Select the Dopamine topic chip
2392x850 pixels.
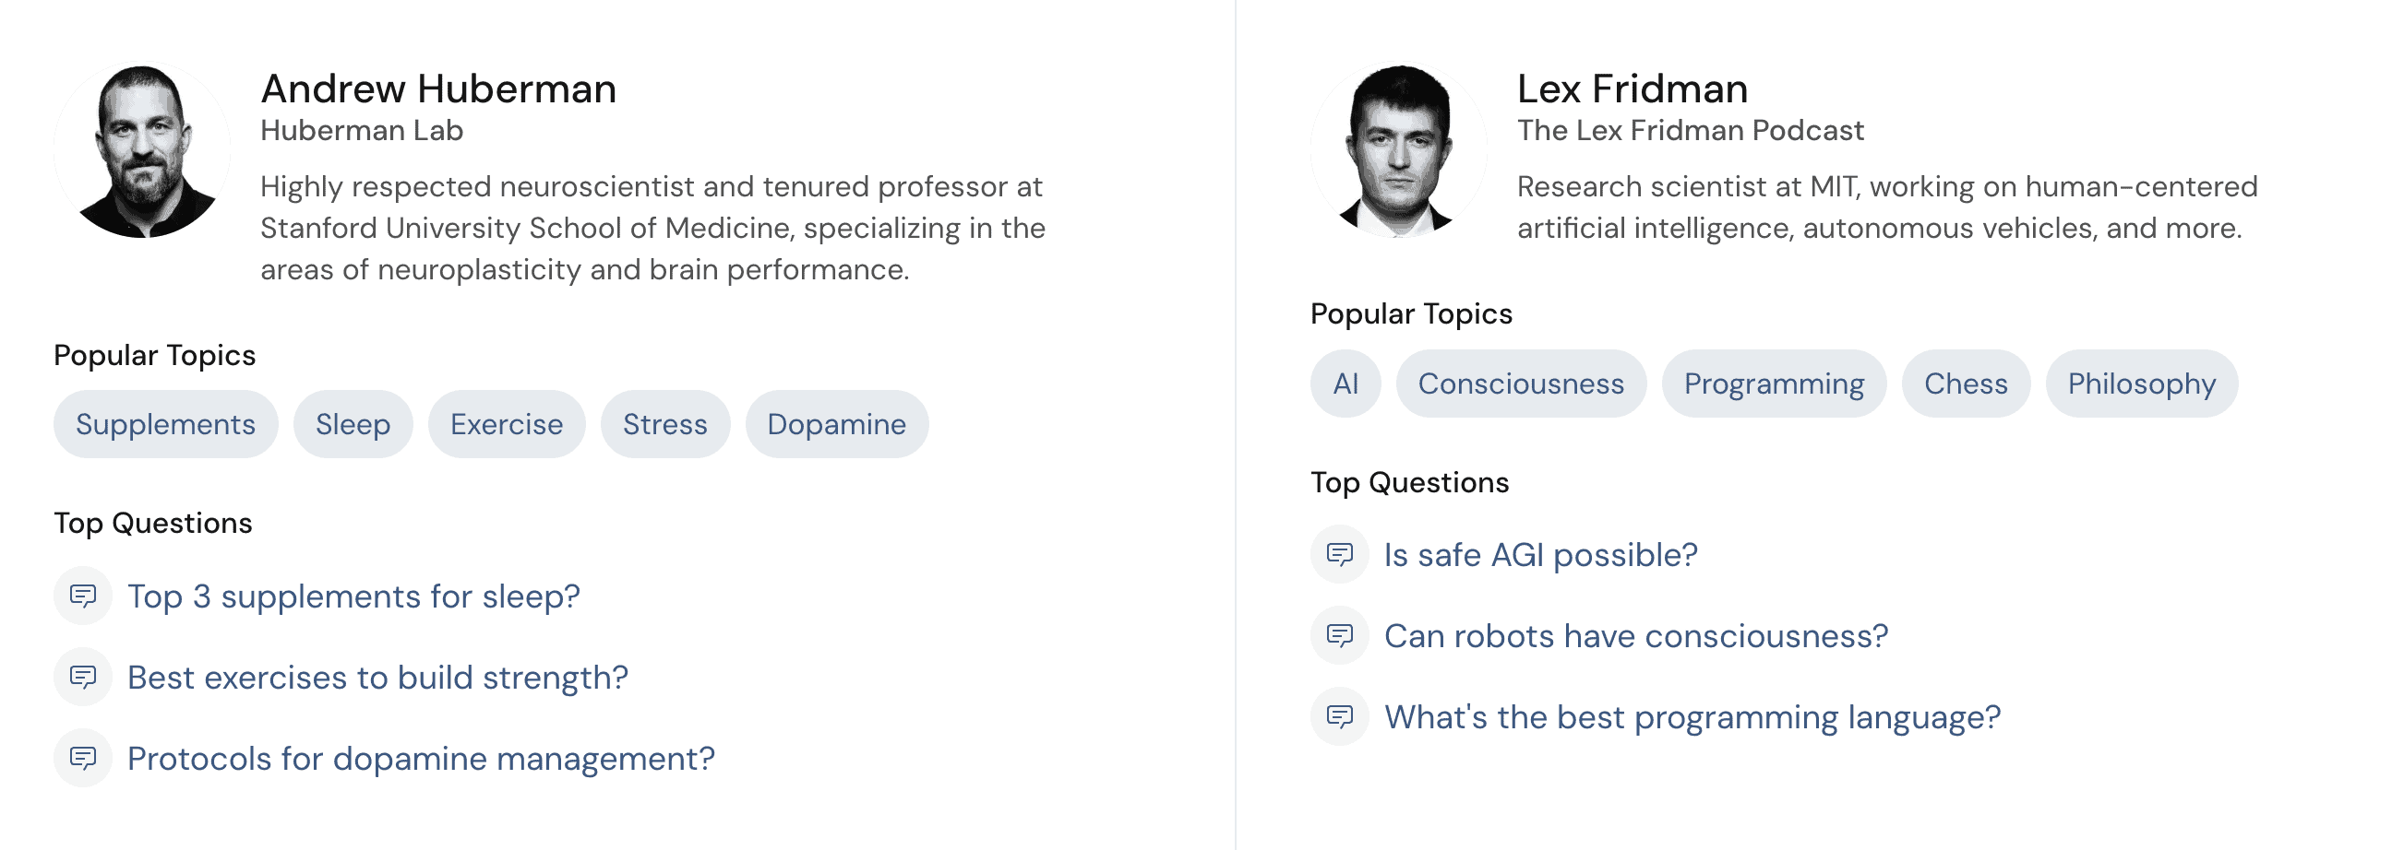pyautogui.click(x=837, y=424)
